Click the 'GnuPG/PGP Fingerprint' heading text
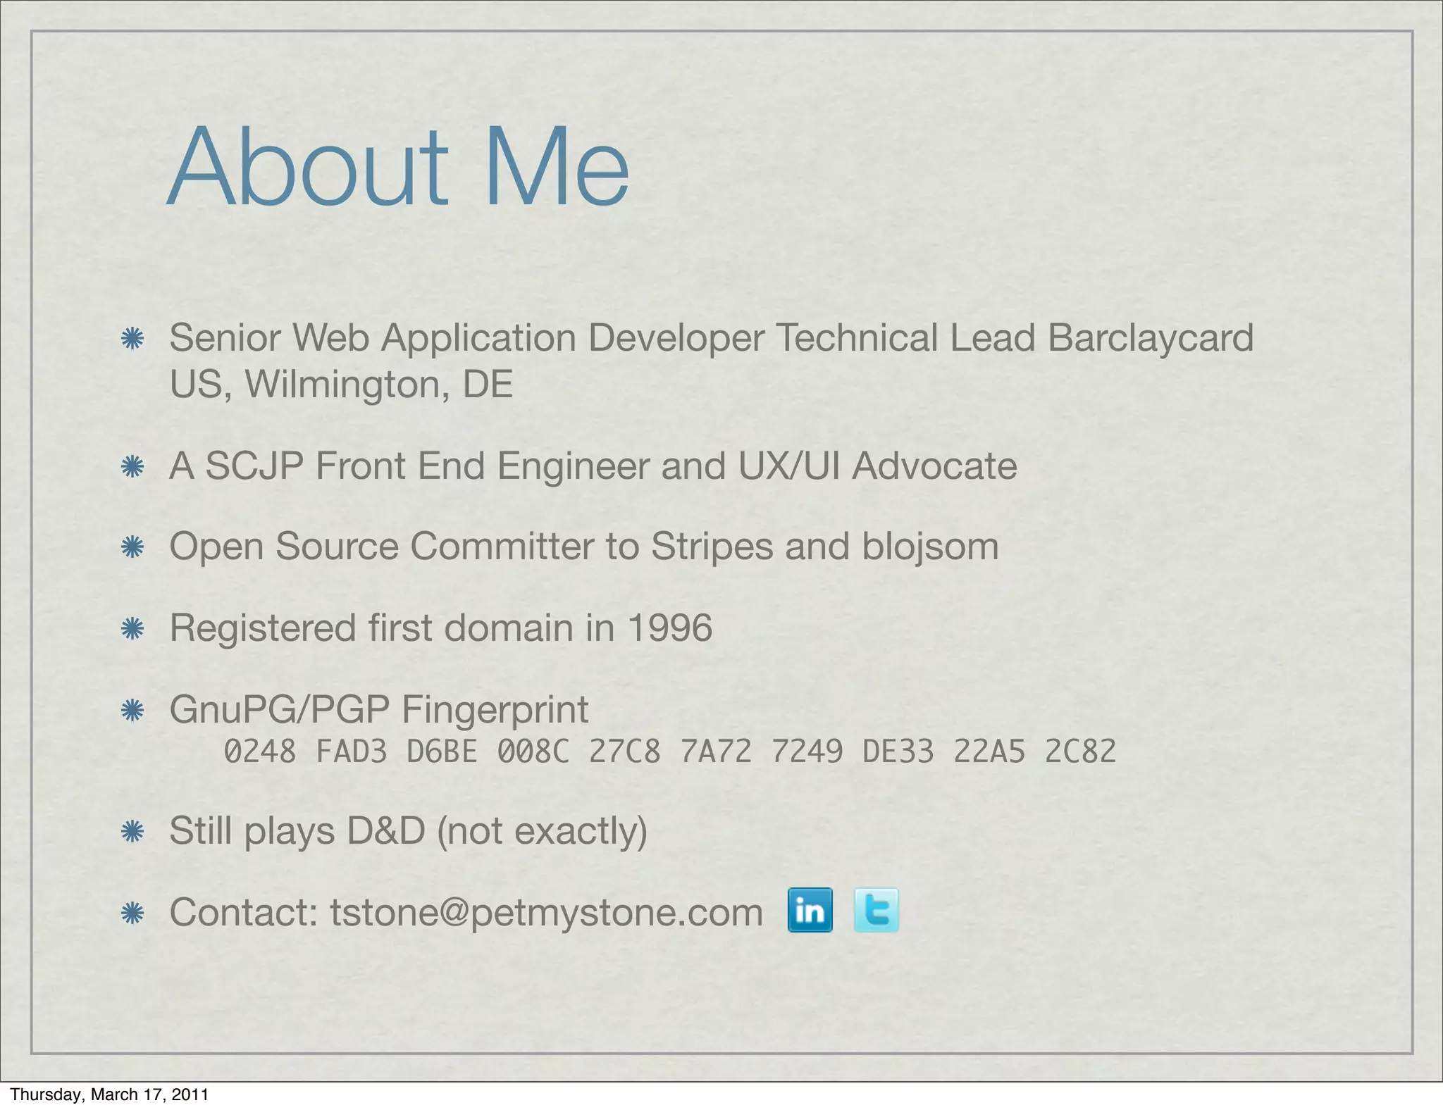Screen dimensions: 1443x1110 click(379, 709)
